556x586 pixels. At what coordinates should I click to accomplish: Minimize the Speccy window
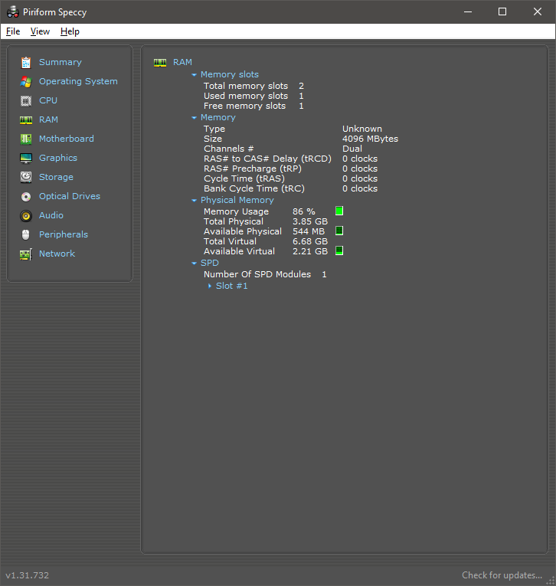coord(468,12)
